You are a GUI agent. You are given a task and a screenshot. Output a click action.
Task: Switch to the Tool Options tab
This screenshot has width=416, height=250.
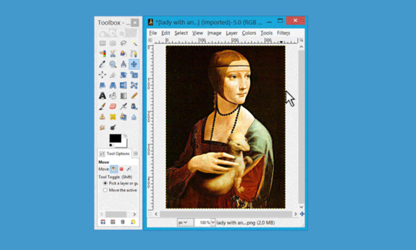pyautogui.click(x=115, y=154)
